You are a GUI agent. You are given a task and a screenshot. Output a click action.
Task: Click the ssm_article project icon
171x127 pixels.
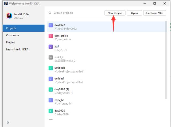pyautogui.click(x=50, y=36)
